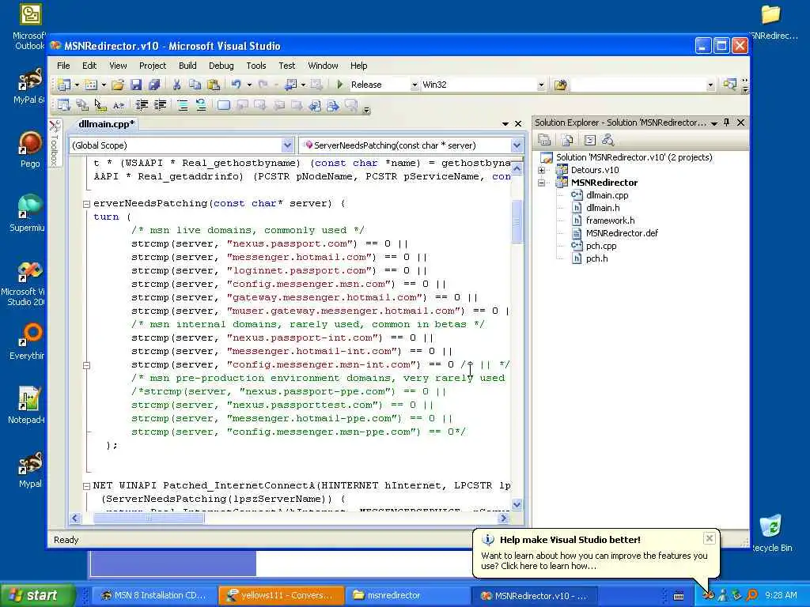Click the Uncomment Selection icon
Screen dimensions: 810x607
[200, 105]
